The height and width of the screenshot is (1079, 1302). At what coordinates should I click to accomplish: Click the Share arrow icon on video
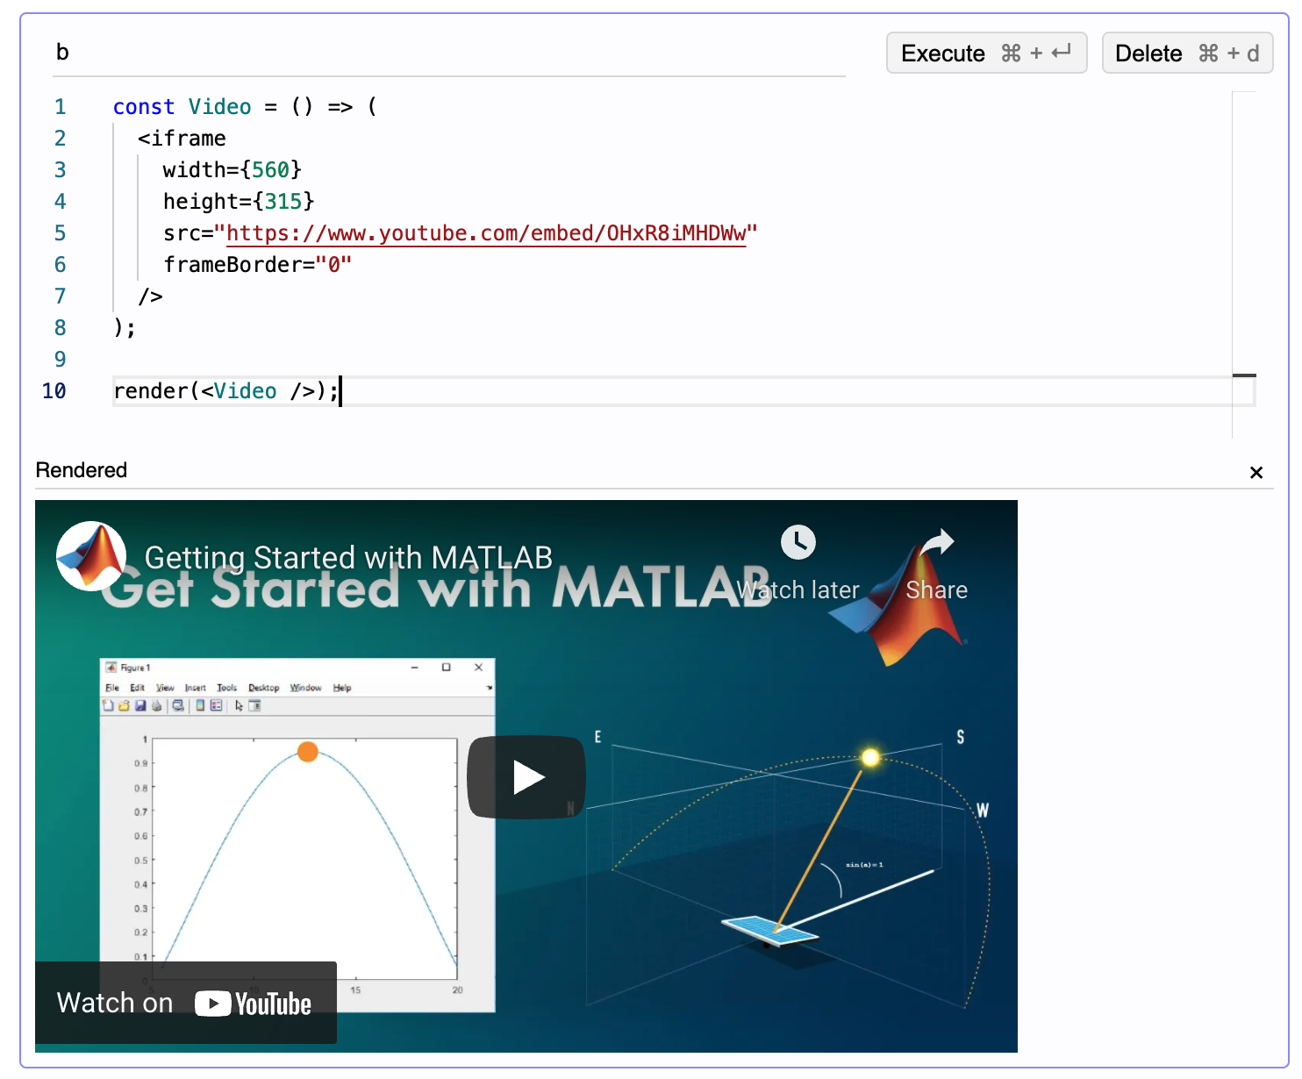(936, 543)
